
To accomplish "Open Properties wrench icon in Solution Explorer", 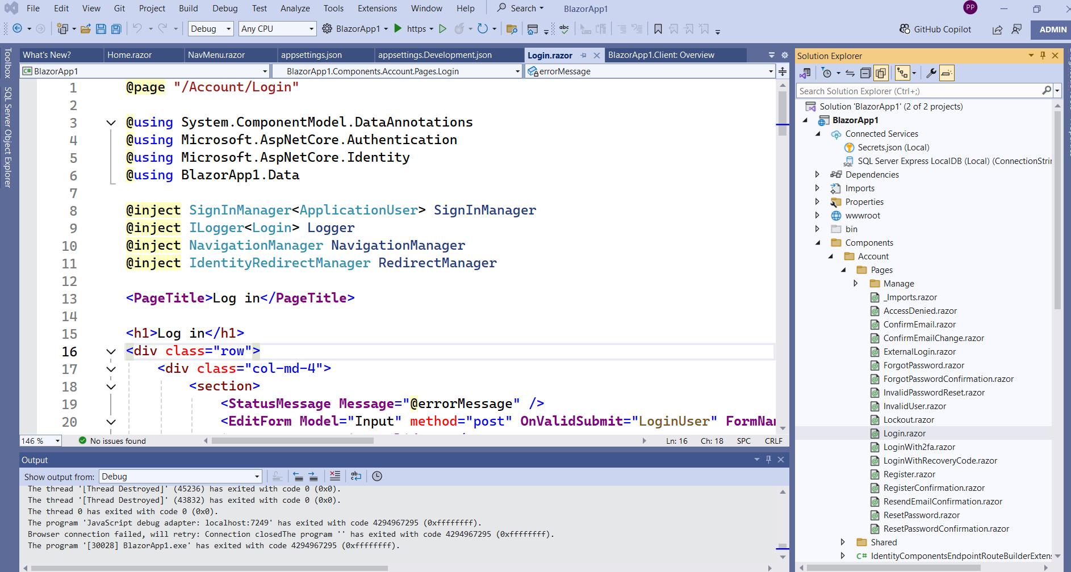I will coord(931,73).
